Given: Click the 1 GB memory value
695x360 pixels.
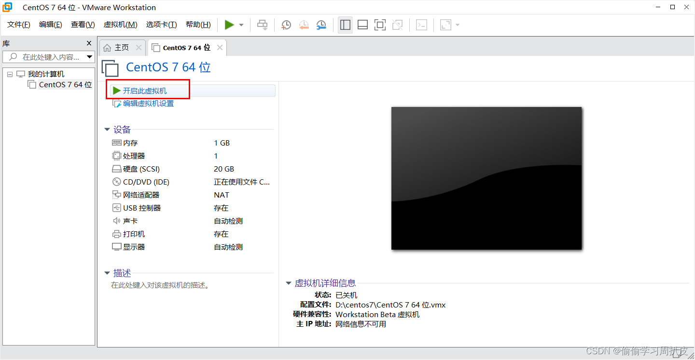Looking at the screenshot, I should pyautogui.click(x=222, y=143).
